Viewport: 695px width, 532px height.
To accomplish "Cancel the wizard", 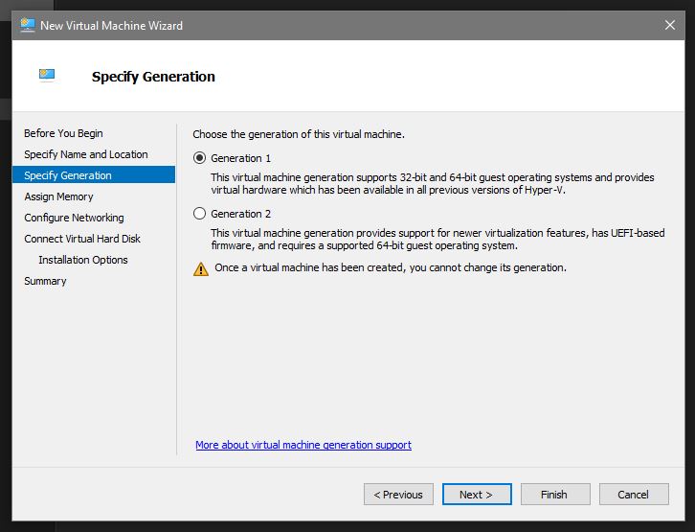I will coord(634,495).
